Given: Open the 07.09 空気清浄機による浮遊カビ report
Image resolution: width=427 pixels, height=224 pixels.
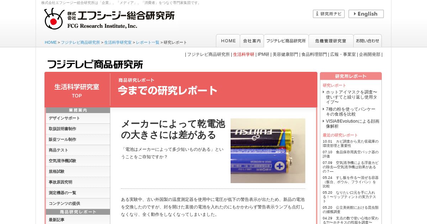Looking at the screenshot, I should [350, 167].
